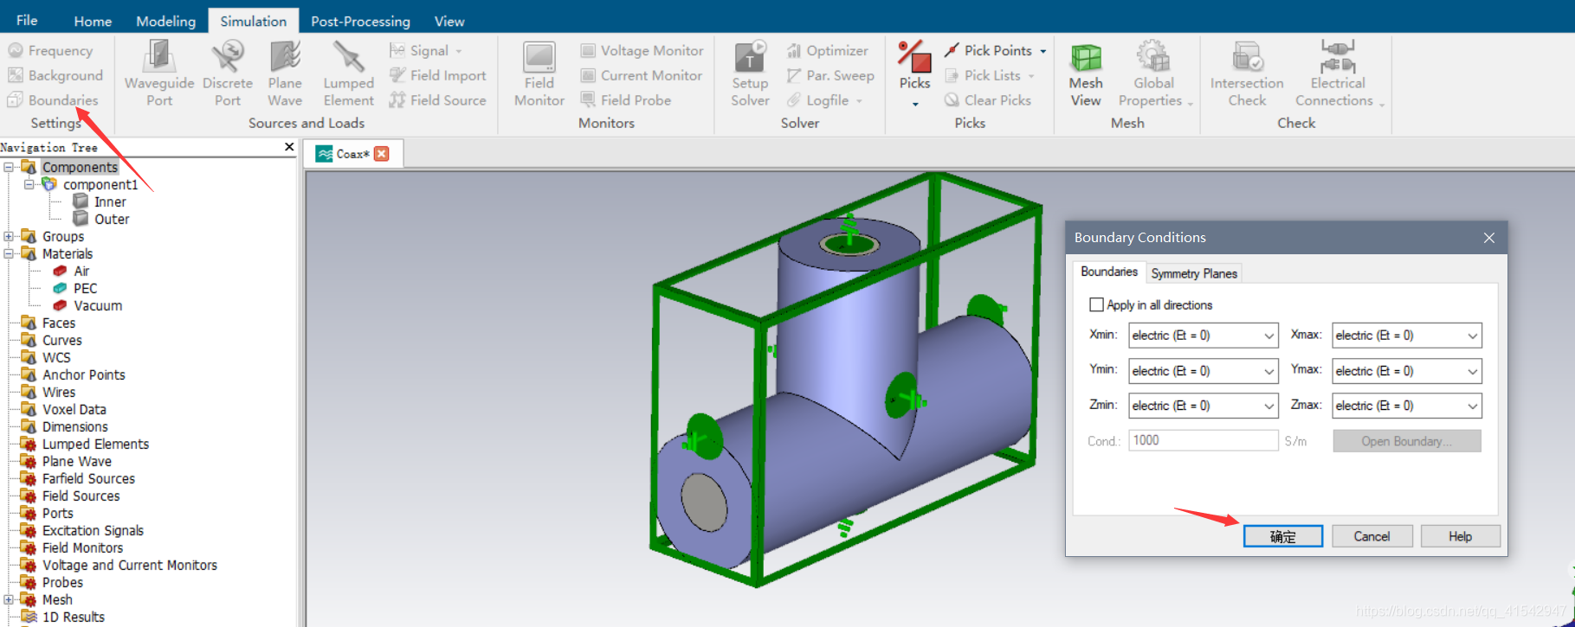Add a Voltage Monitor
The width and height of the screenshot is (1575, 627).
[x=642, y=51]
